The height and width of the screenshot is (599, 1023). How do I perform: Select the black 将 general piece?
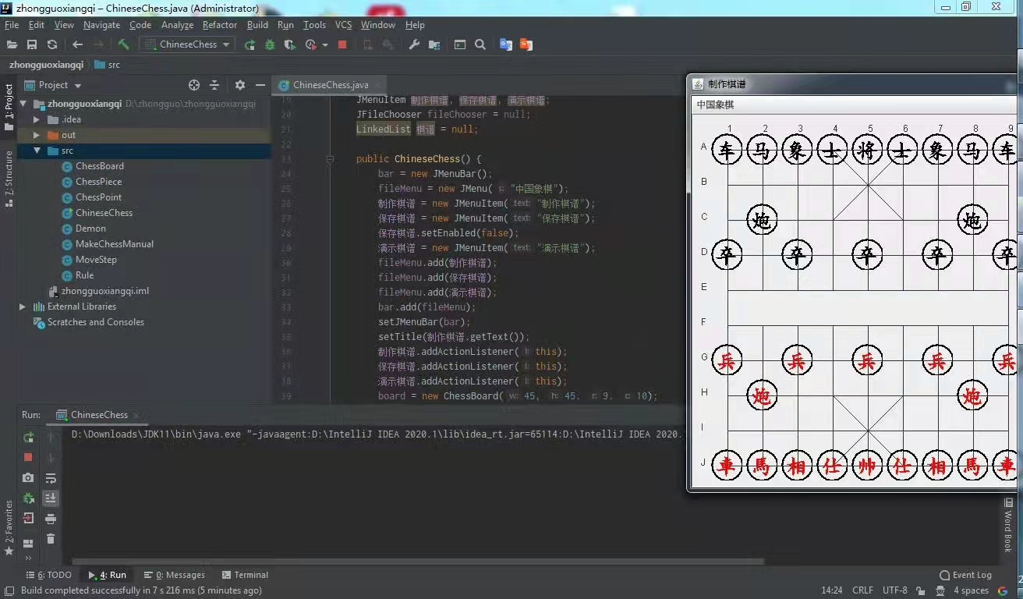pos(867,149)
